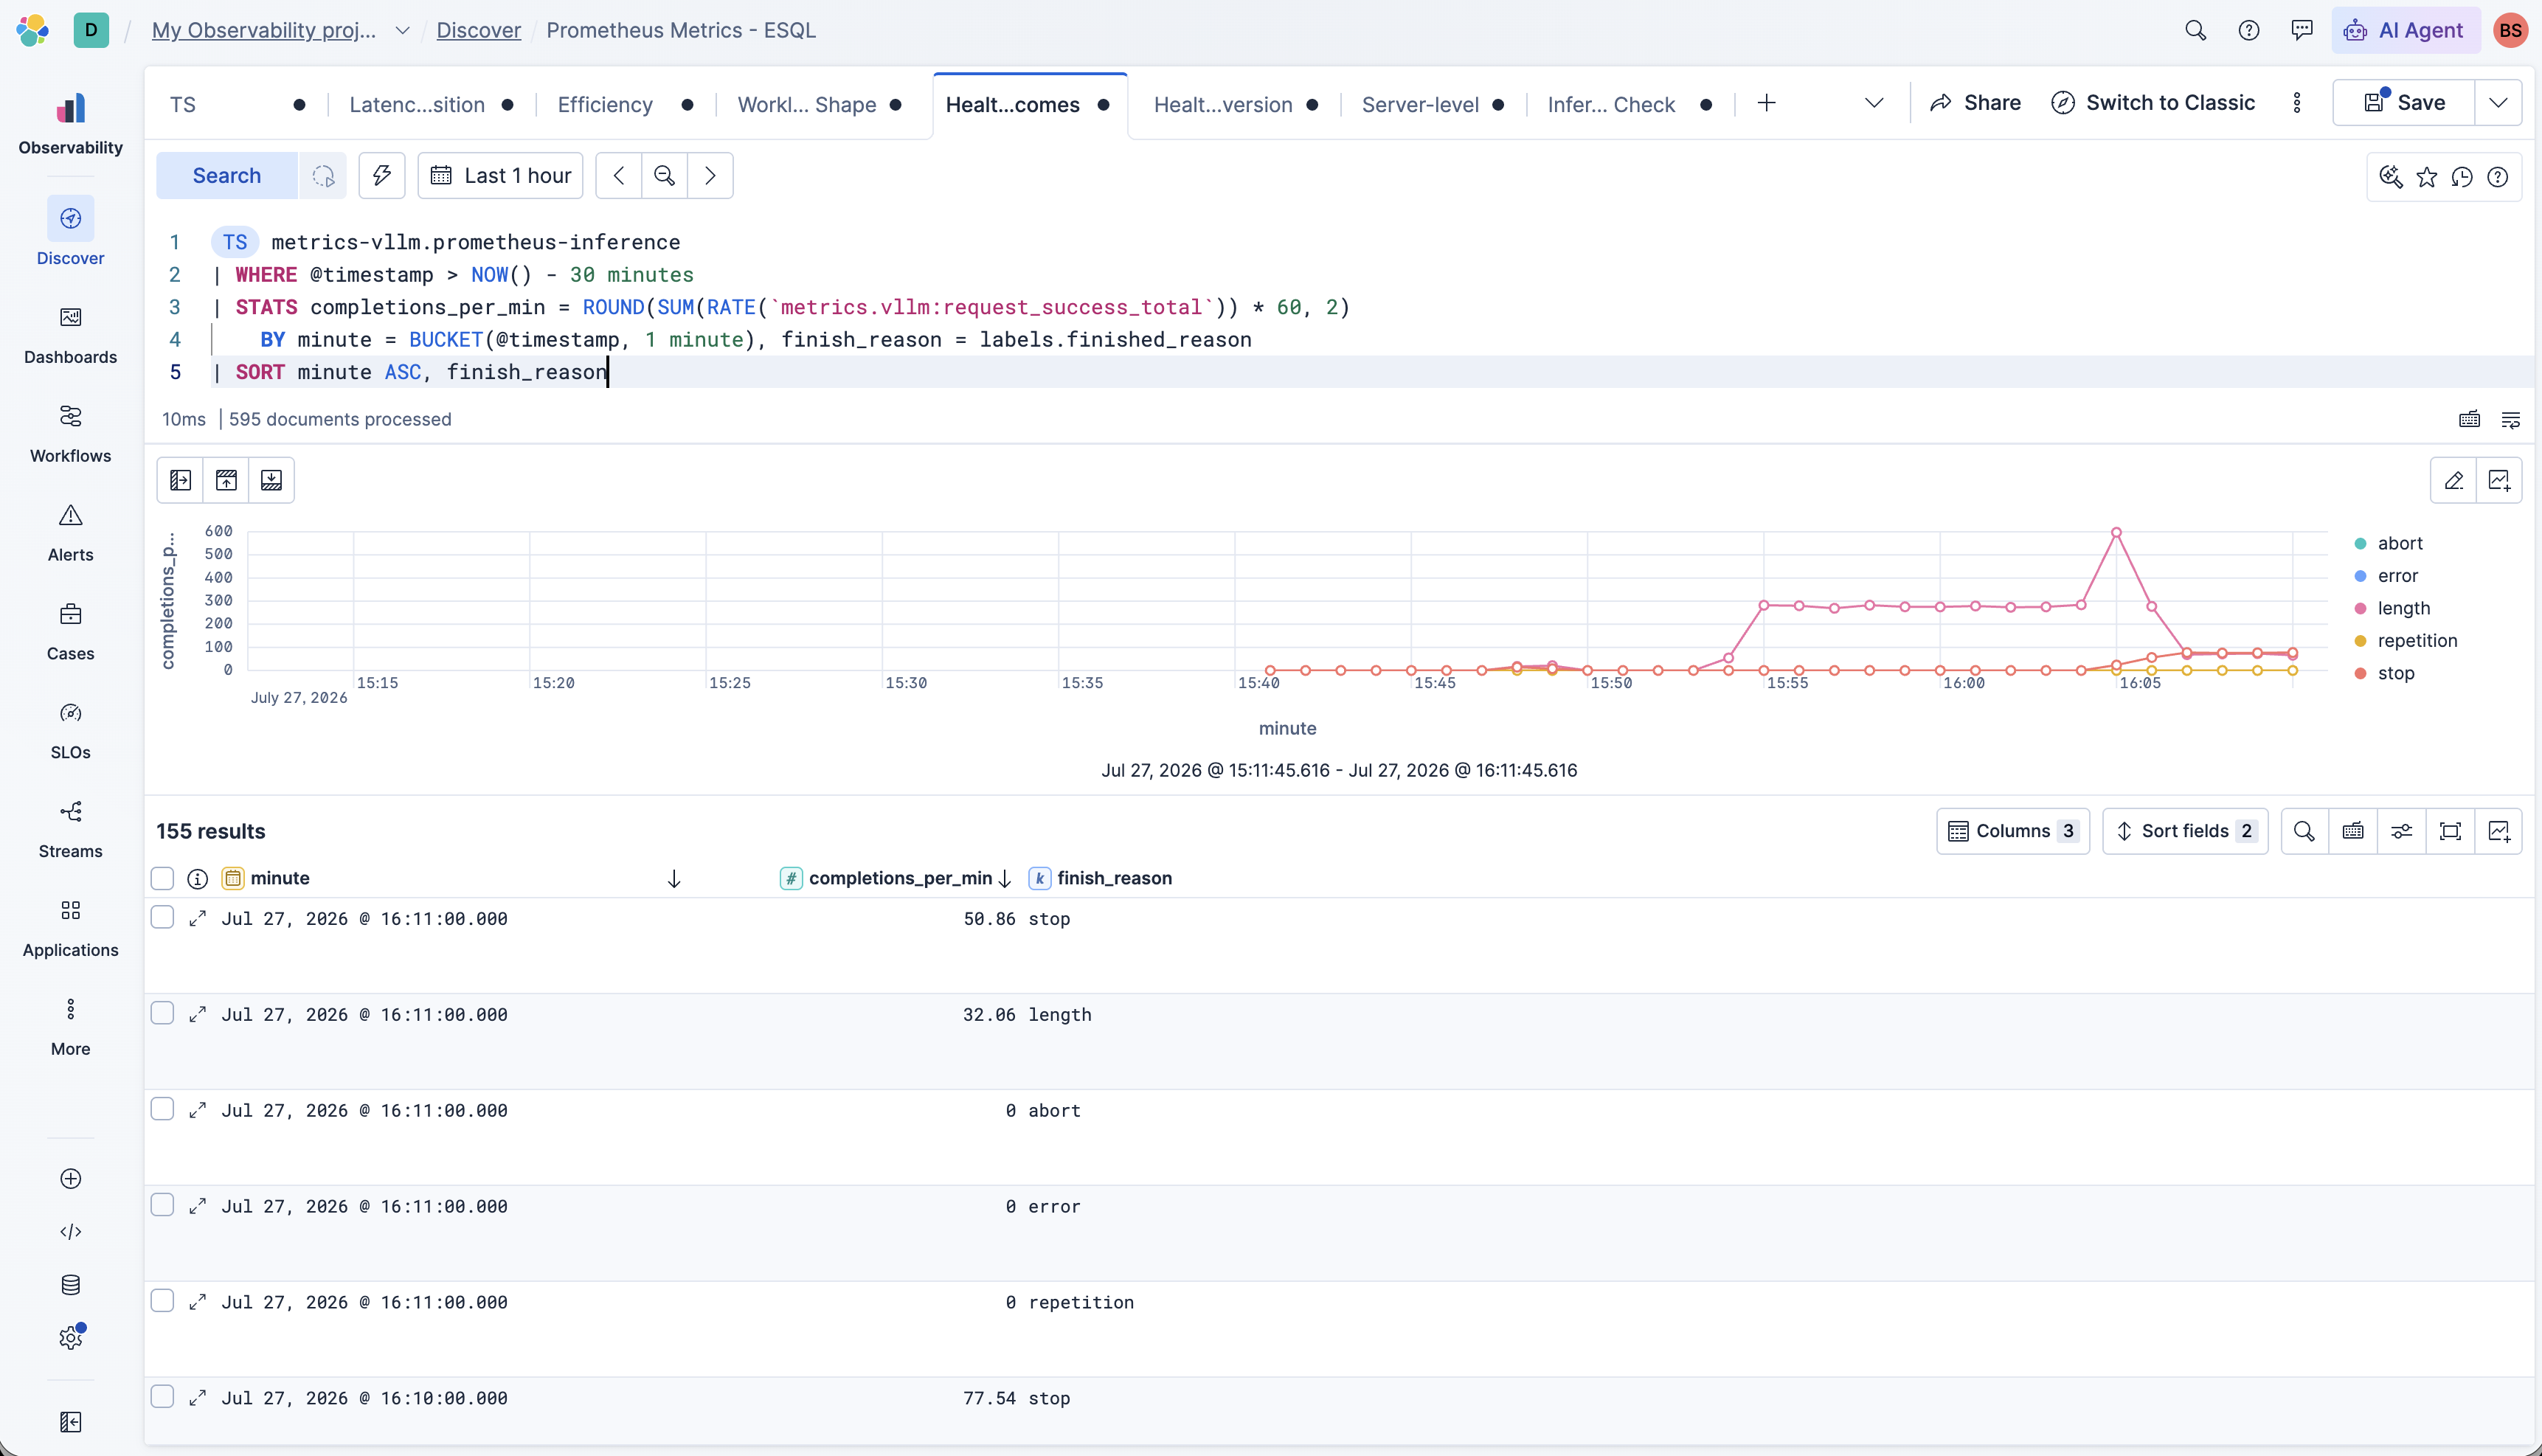Open the tabs overflow chevron menu
Viewport: 2542px width, 1456px height.
(x=1874, y=103)
